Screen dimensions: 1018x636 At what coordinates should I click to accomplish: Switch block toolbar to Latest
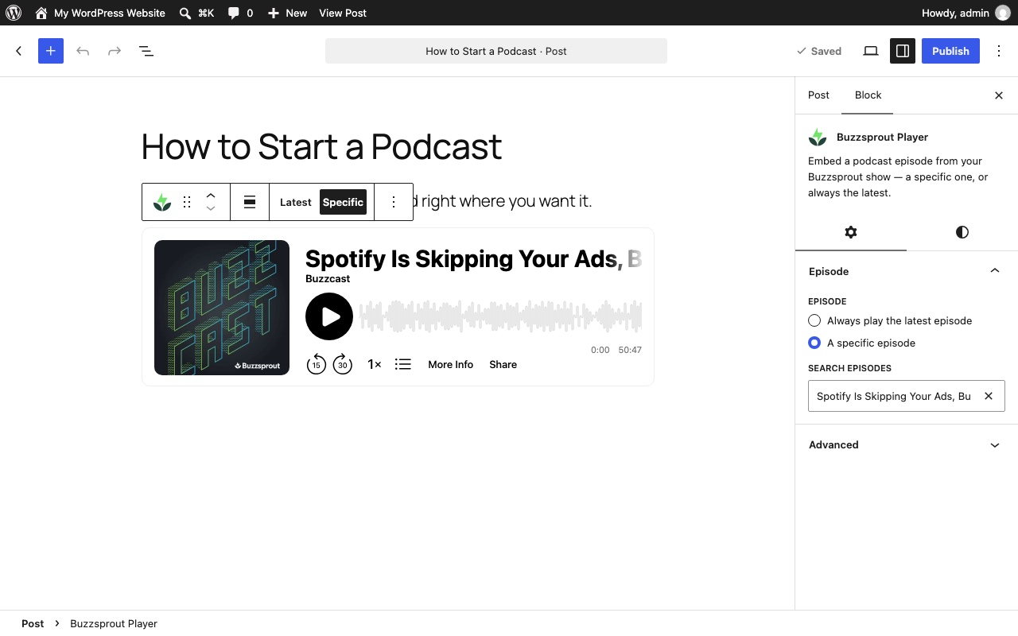[x=296, y=202]
